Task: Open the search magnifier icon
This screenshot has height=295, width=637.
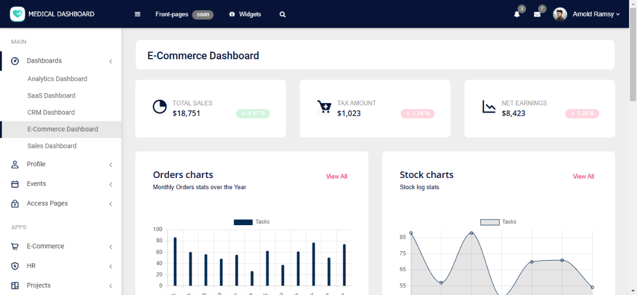Action: click(283, 14)
